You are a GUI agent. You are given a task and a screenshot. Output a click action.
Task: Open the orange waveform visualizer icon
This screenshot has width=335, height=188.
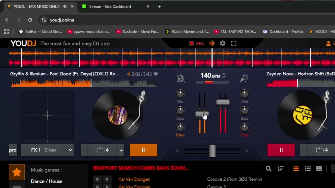212,44
